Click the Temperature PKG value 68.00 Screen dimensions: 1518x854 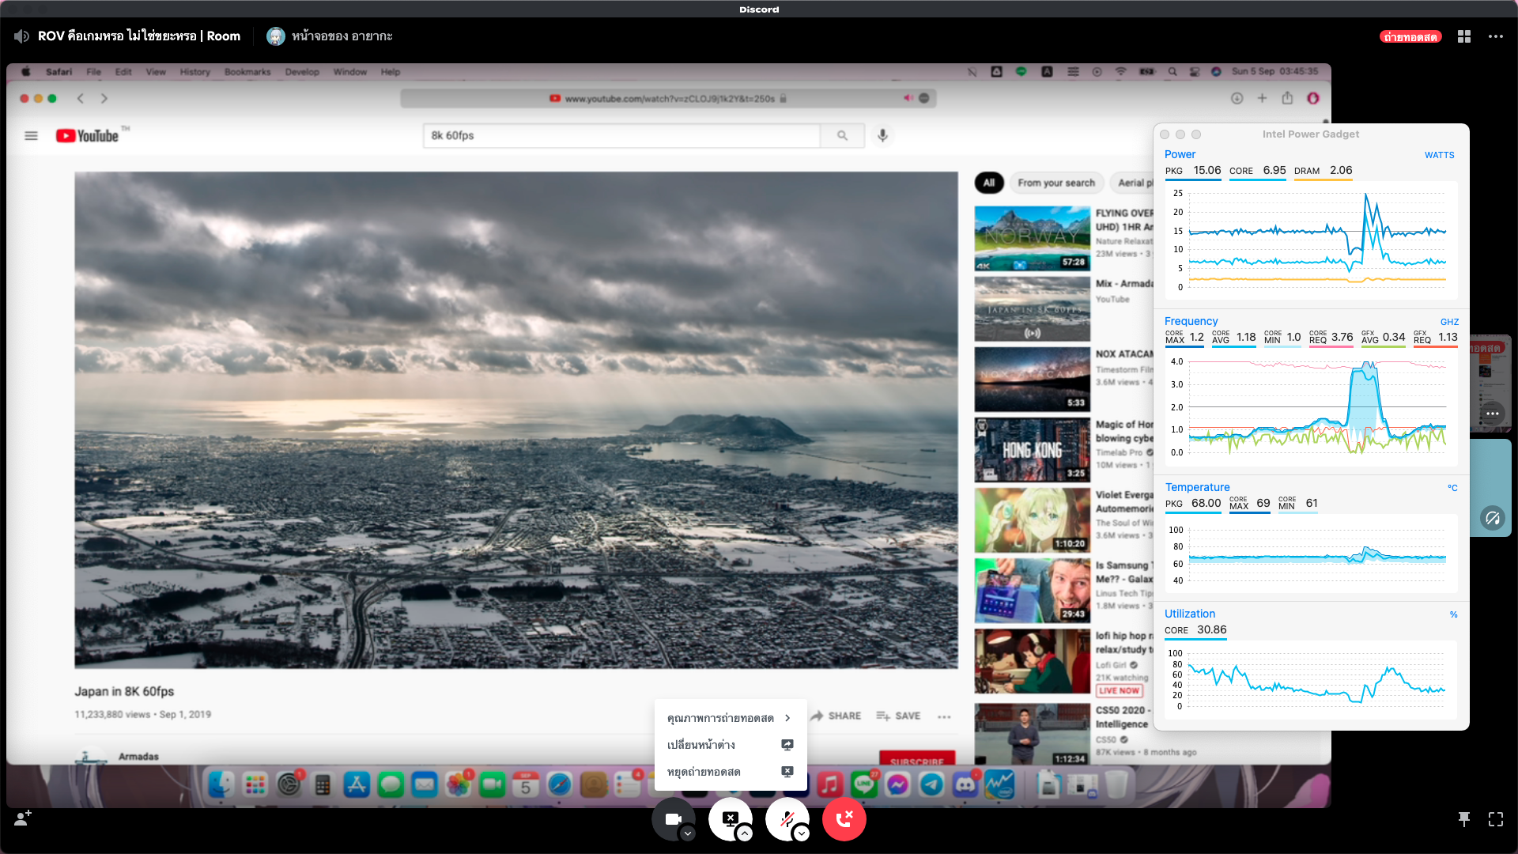click(1206, 504)
